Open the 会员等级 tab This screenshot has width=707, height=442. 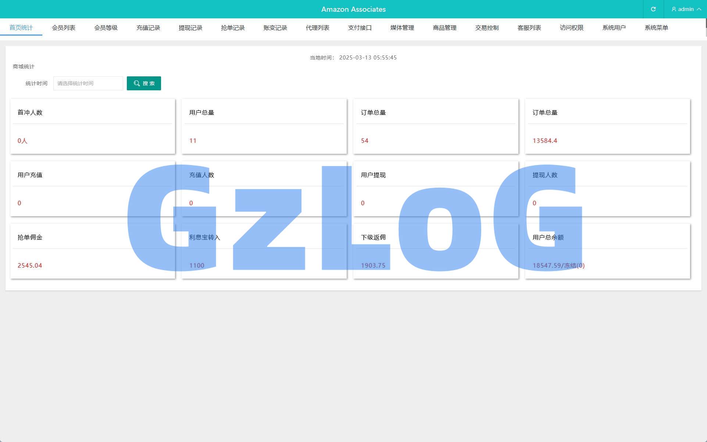[x=106, y=28]
